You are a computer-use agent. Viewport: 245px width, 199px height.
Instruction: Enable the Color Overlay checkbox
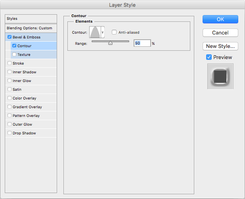click(x=10, y=98)
